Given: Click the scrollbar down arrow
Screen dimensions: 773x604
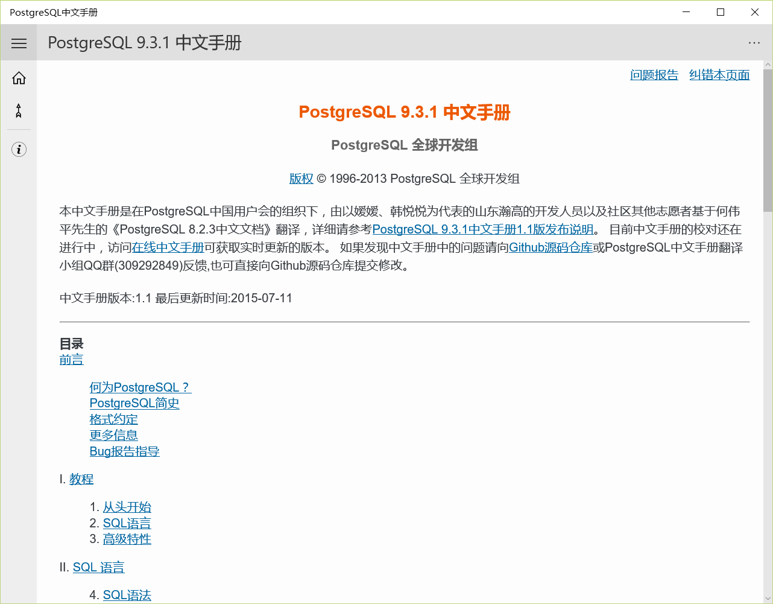Looking at the screenshot, I should coord(768,598).
